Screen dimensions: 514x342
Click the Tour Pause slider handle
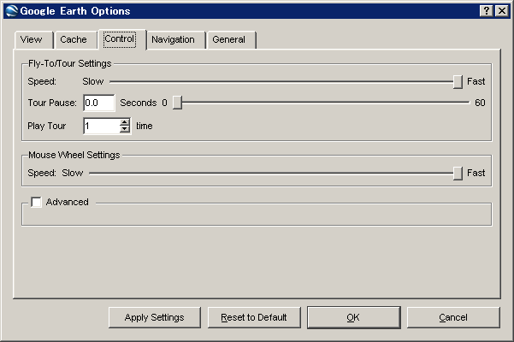pyautogui.click(x=177, y=103)
